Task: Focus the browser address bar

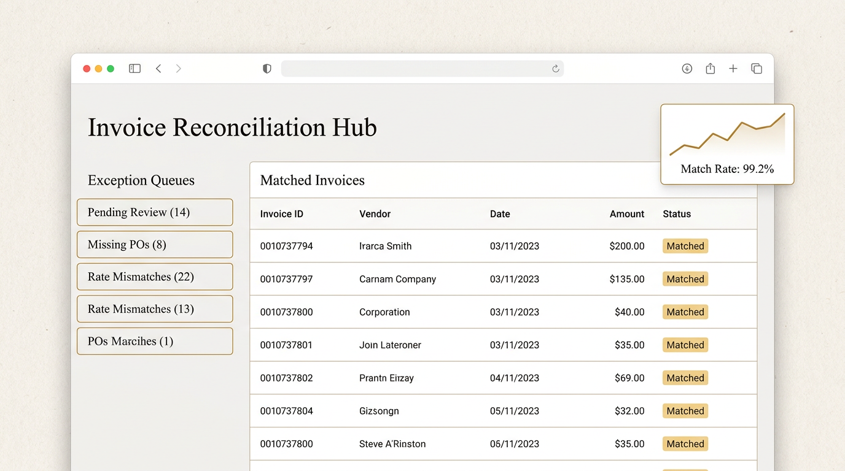Action: (422, 69)
